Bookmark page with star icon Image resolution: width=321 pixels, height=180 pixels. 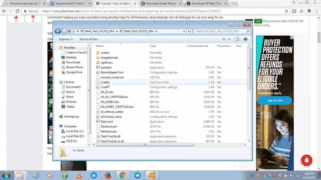pos(286,11)
